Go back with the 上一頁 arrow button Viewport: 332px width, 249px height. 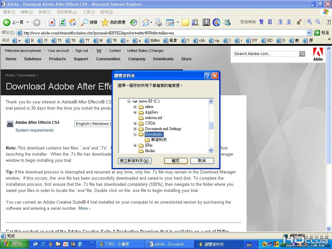coord(13,22)
